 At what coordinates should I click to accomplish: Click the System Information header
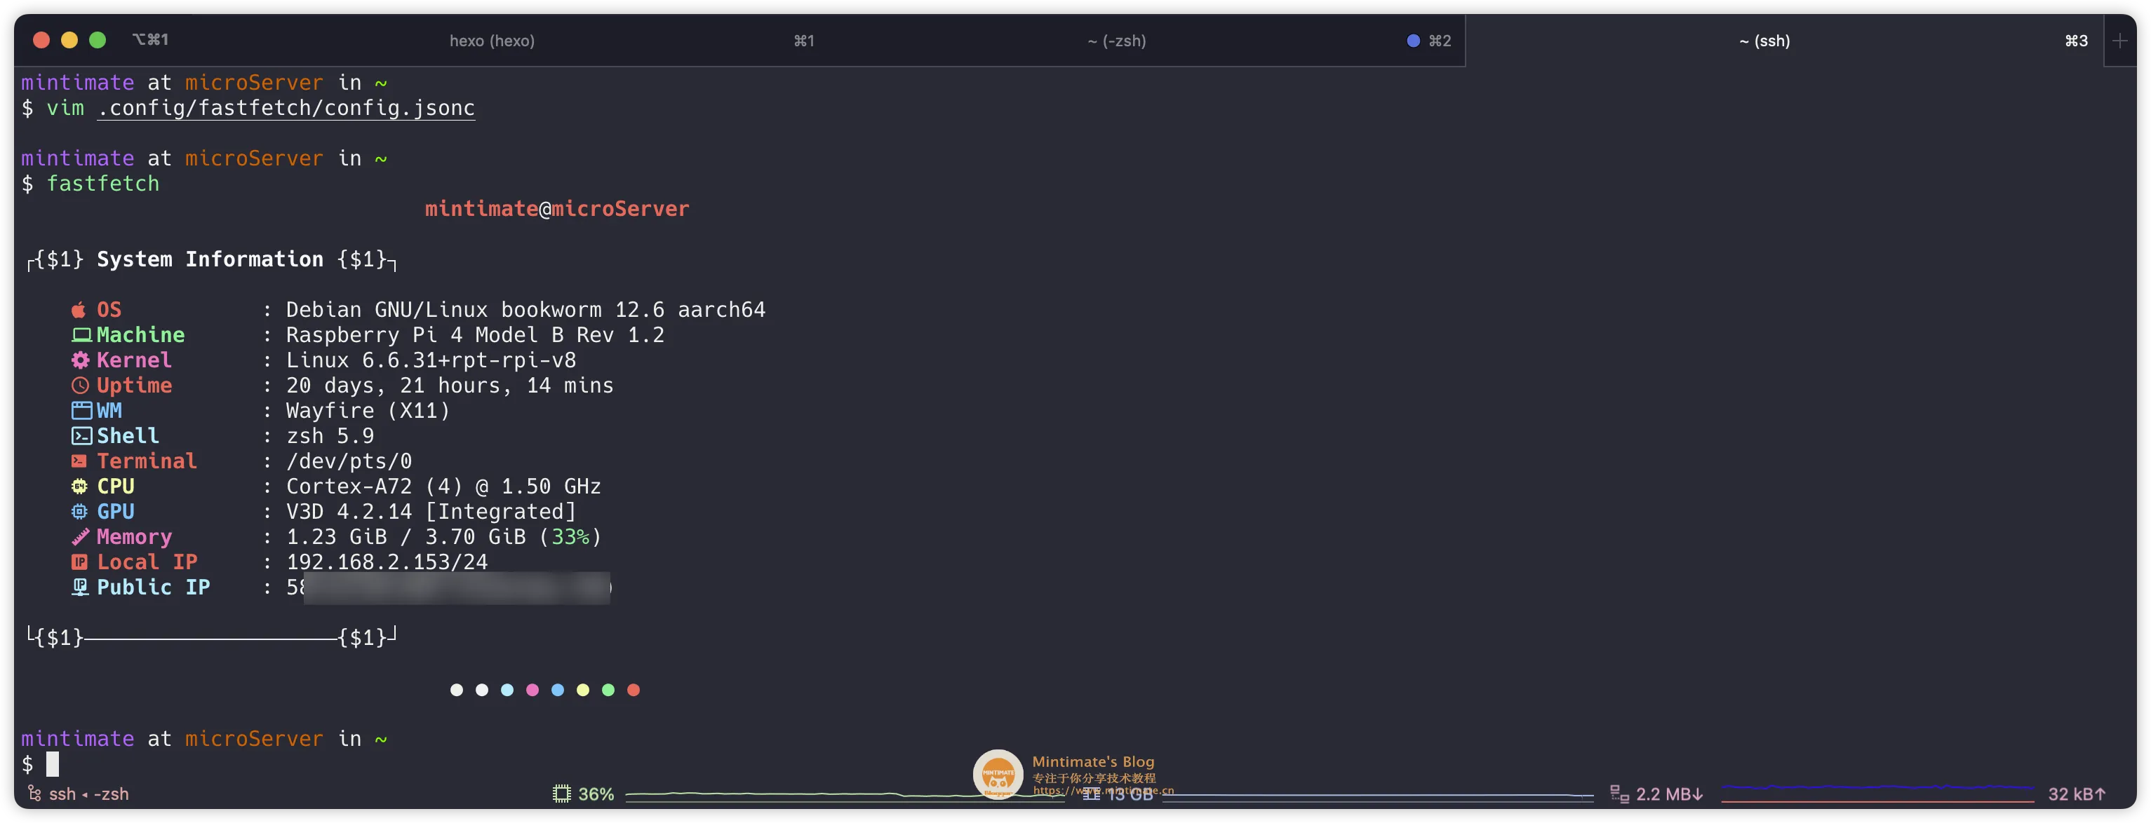pyautogui.click(x=210, y=259)
